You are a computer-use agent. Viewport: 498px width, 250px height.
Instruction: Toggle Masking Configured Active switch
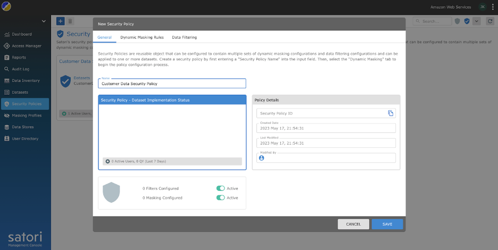pyautogui.click(x=220, y=197)
